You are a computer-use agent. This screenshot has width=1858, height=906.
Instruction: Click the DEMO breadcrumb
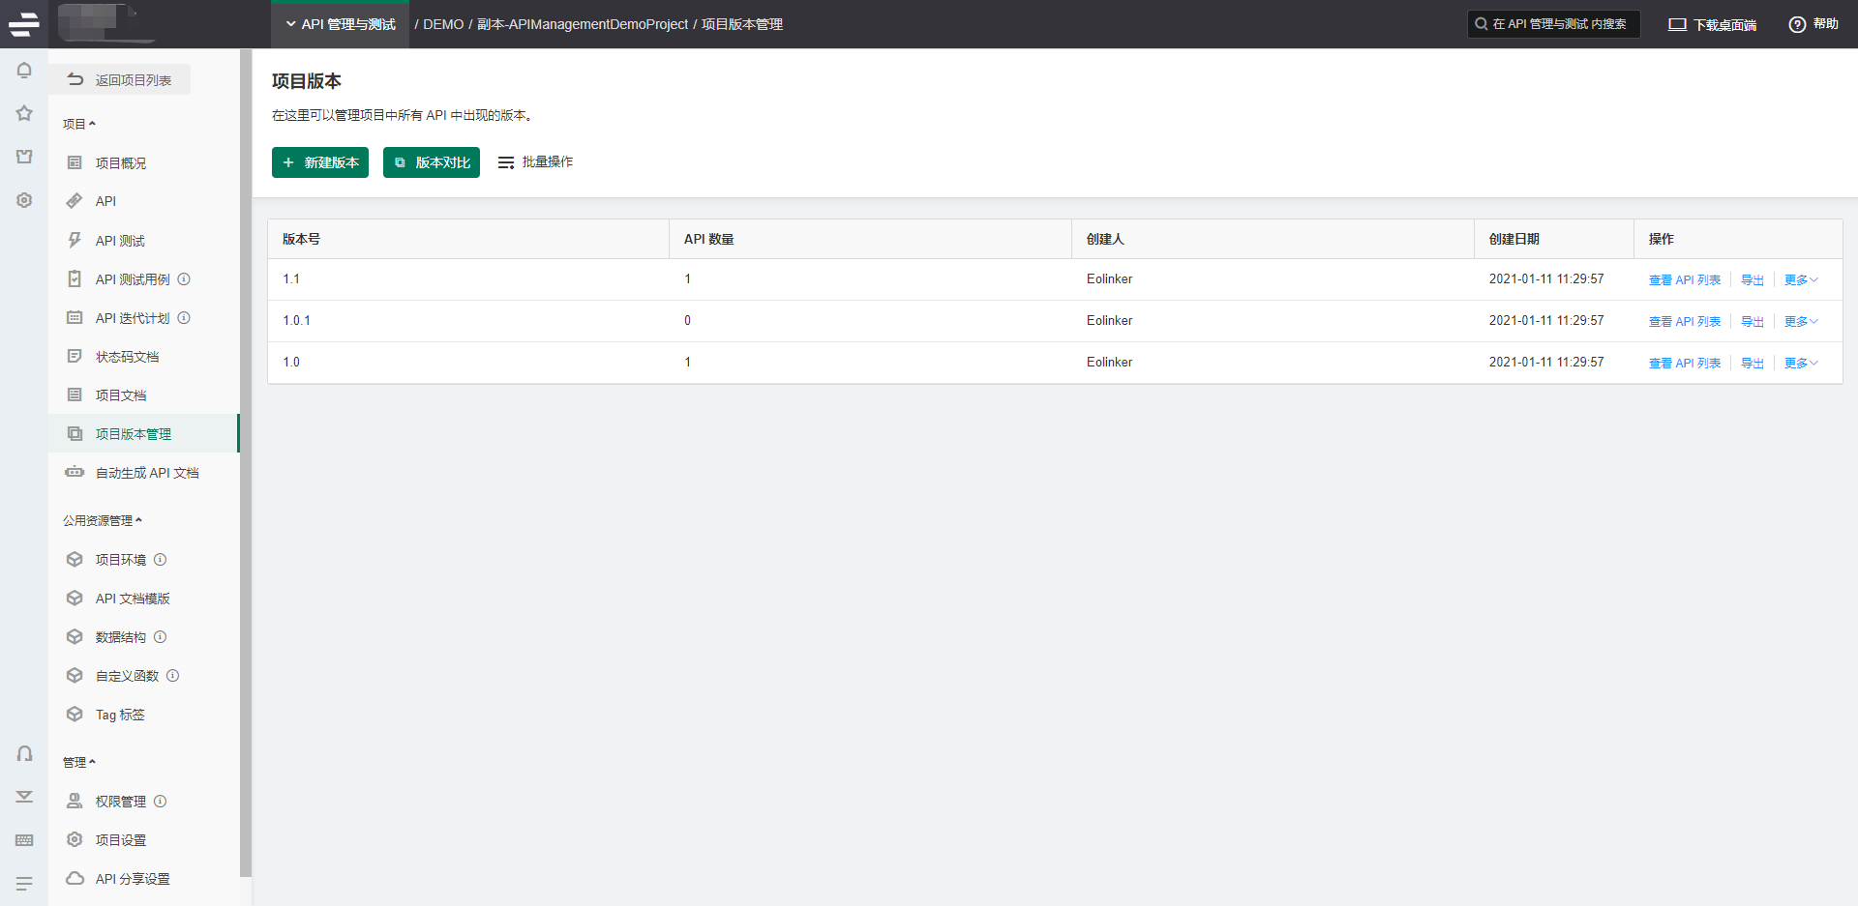click(443, 24)
